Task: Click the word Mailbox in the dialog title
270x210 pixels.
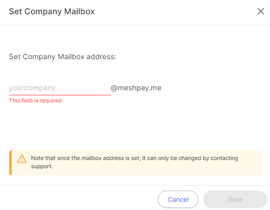Action: pos(79,12)
